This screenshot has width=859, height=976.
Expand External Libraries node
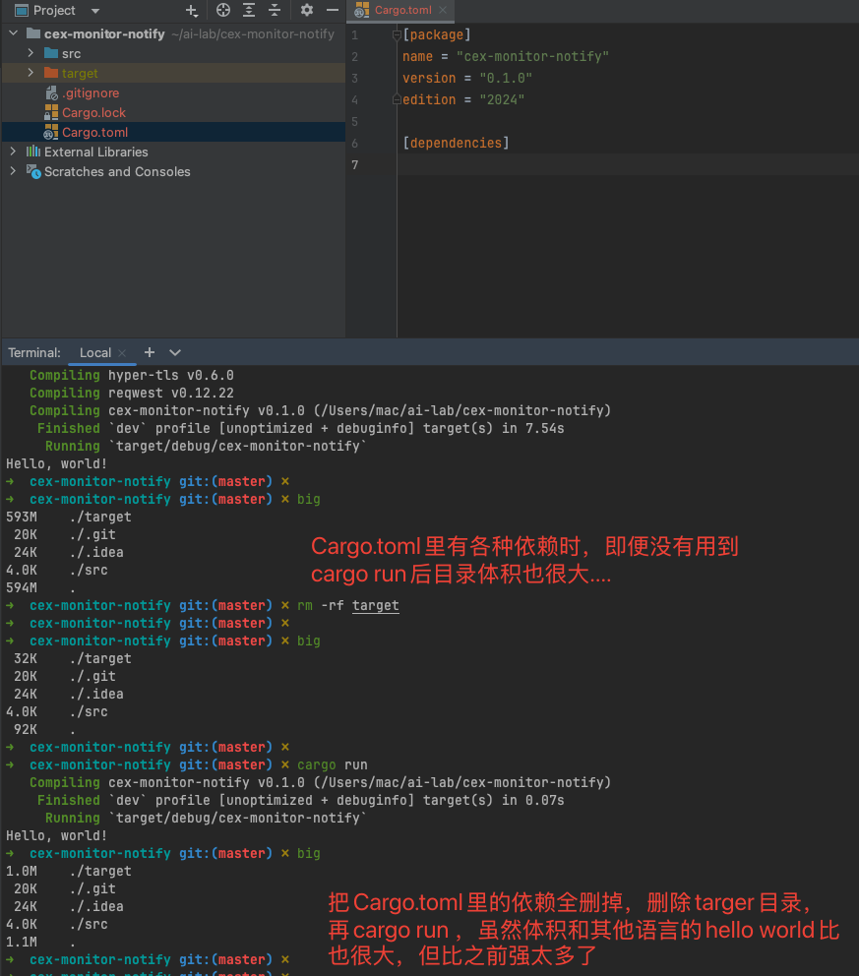click(x=13, y=152)
